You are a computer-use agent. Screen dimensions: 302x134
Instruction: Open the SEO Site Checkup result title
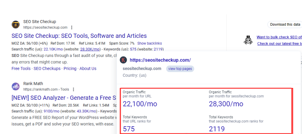pyautogui.click(x=79, y=36)
